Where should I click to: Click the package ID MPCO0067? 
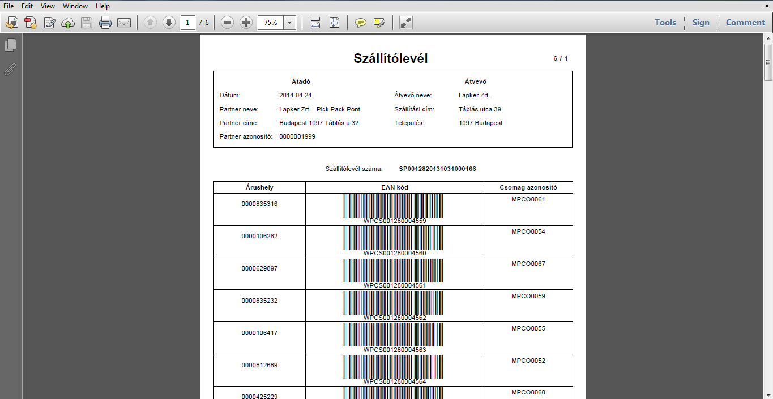528,264
